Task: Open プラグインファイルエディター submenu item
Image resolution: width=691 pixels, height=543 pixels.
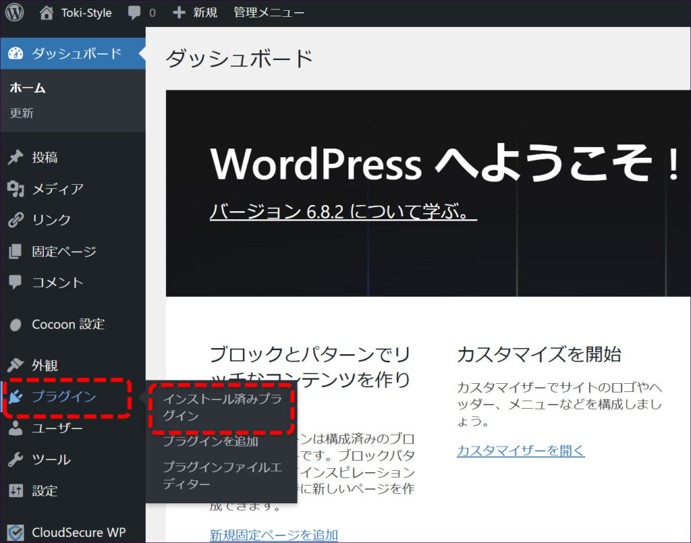Action: (222, 475)
